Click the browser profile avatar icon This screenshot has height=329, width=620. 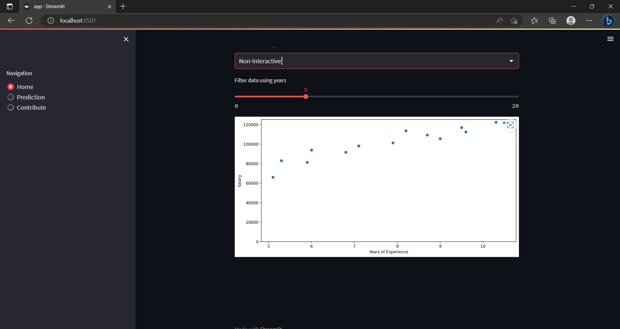[x=571, y=20]
